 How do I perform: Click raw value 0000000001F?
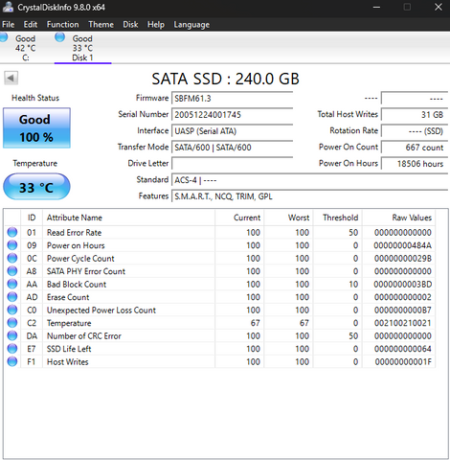coord(403,361)
